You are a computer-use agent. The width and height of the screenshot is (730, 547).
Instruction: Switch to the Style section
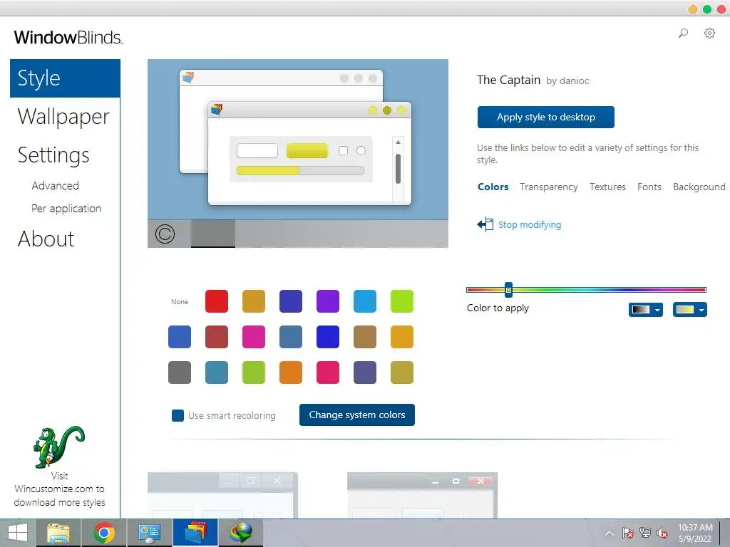[x=65, y=78]
